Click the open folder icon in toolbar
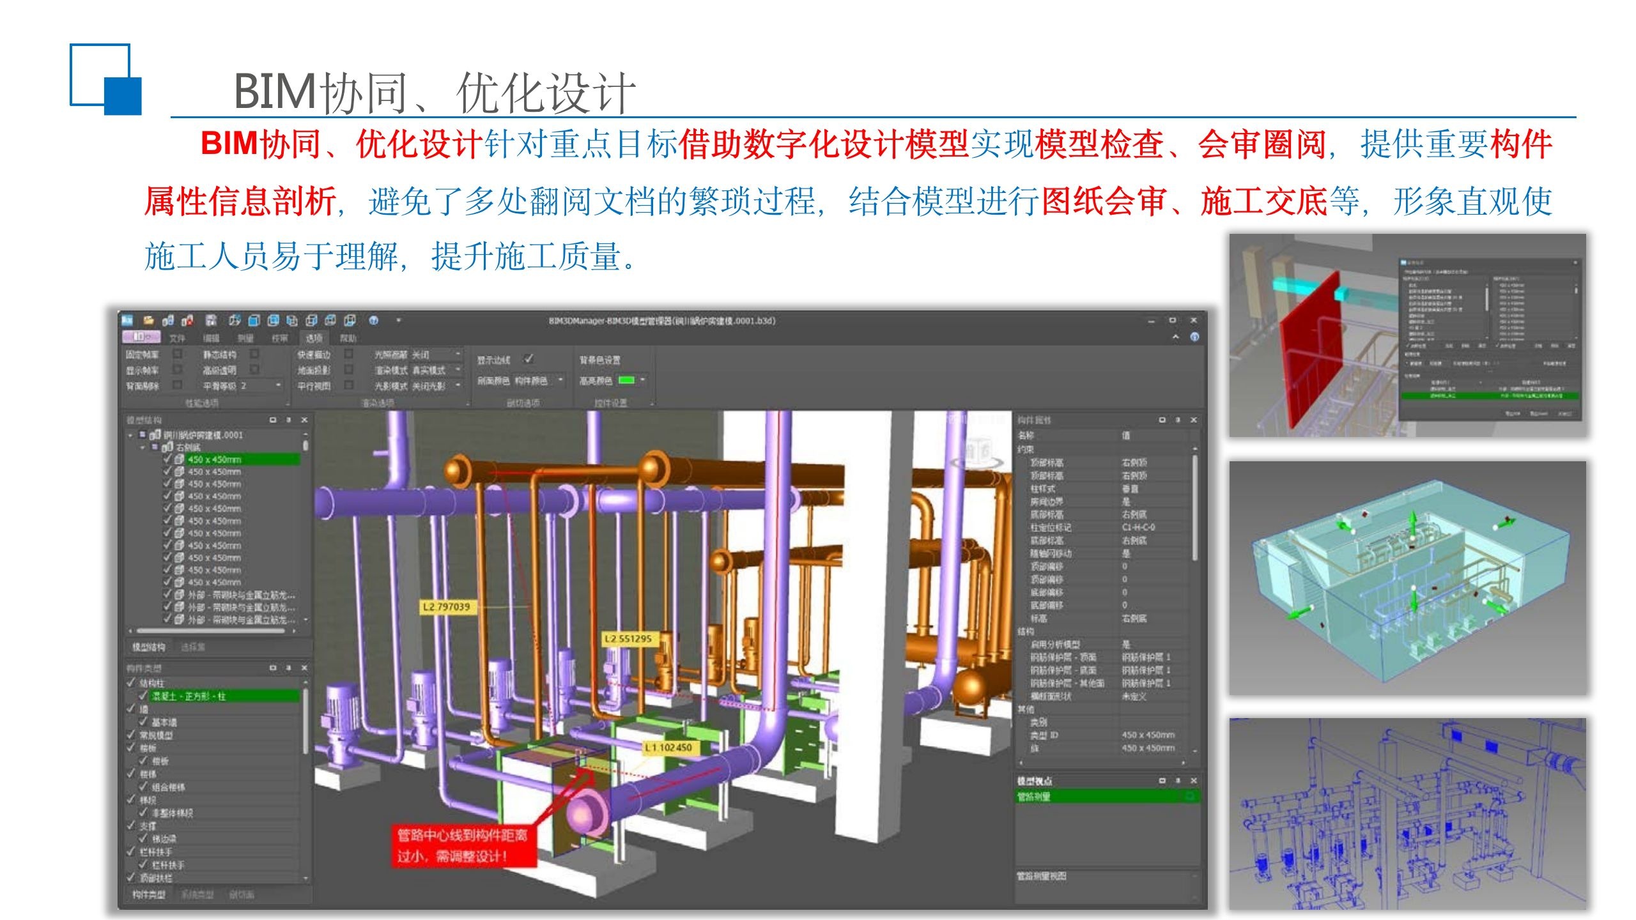This screenshot has width=1636, height=920. coord(148,321)
